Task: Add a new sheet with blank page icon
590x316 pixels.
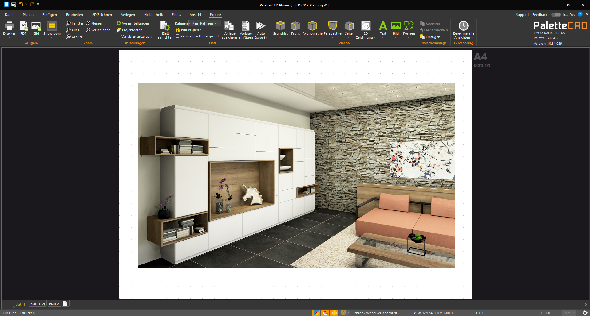Action: coord(65,303)
